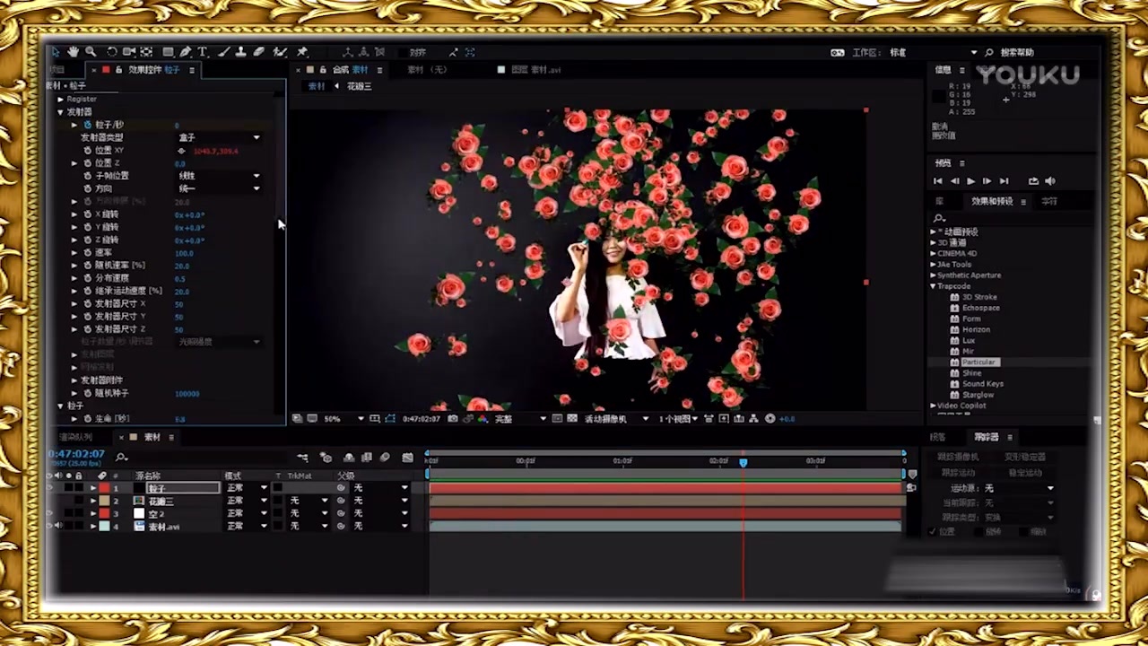Select the Shine effect preset

point(971,373)
